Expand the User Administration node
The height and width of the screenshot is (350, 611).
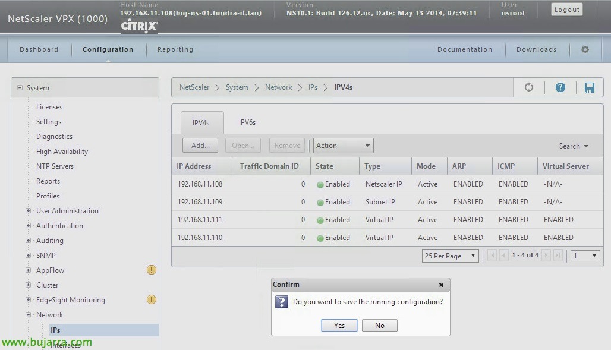tap(28, 211)
